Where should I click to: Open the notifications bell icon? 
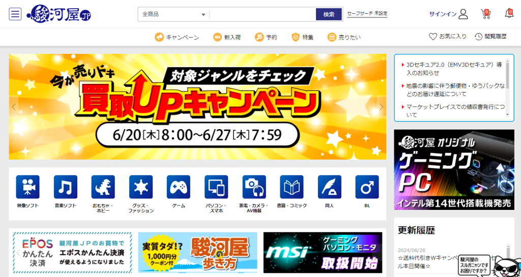click(x=508, y=14)
